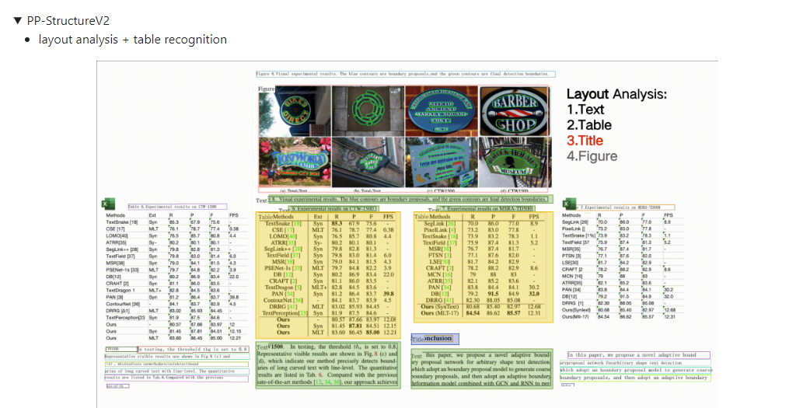Open the Lost World sign thumbnail

[x=295, y=162]
